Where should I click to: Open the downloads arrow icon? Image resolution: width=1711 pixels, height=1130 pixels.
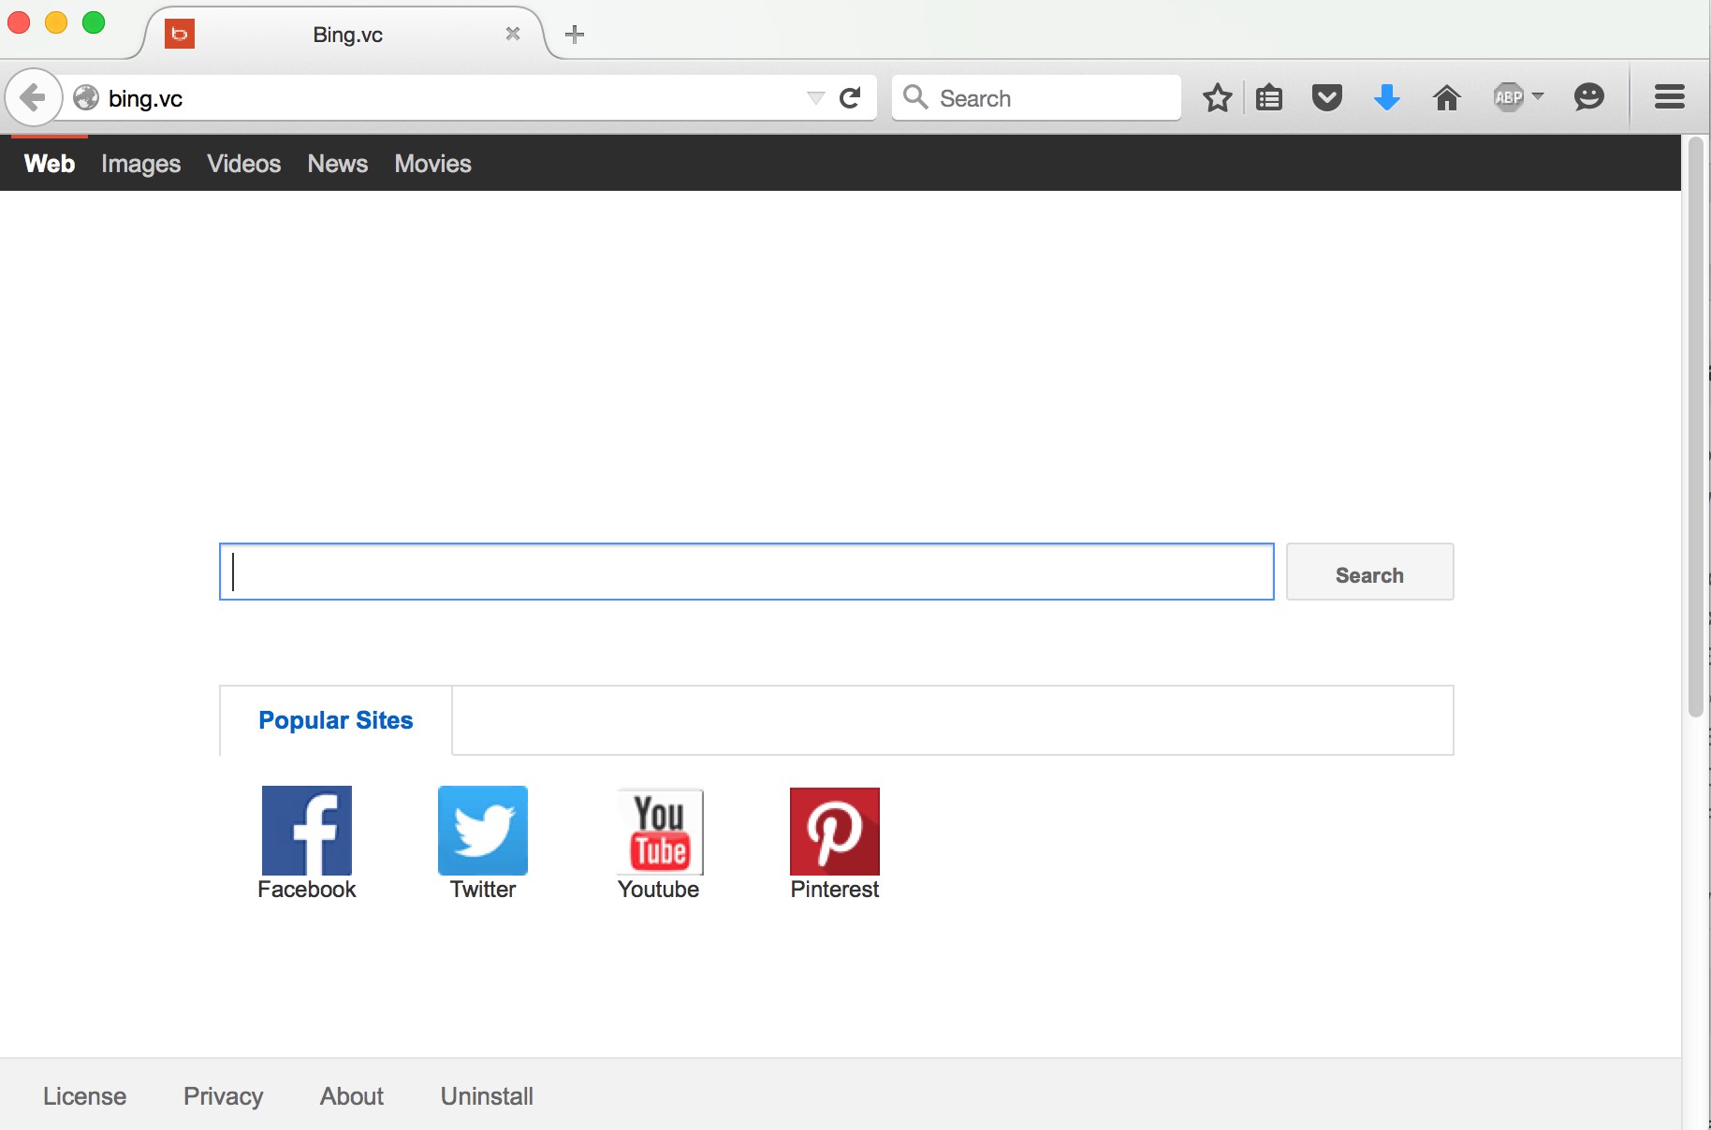tap(1386, 98)
